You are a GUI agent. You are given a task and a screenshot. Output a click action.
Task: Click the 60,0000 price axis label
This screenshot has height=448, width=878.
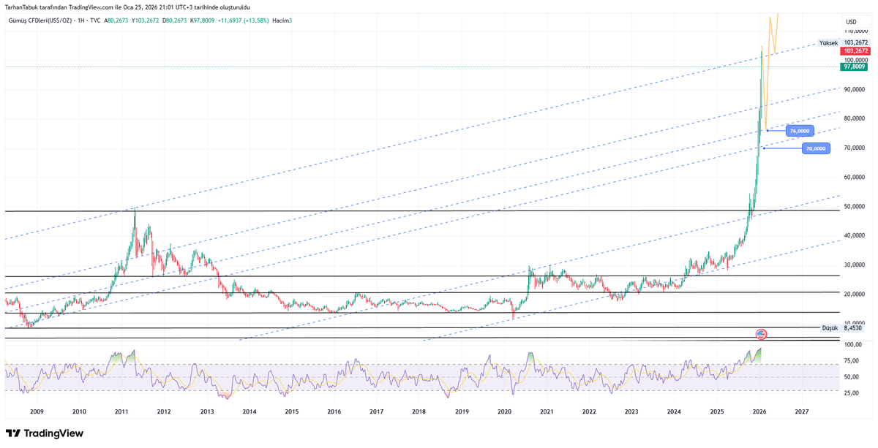coord(855,178)
